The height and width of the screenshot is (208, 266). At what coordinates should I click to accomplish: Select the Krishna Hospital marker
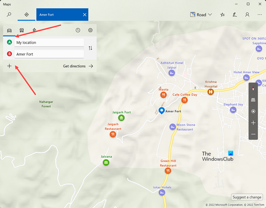[211, 92]
